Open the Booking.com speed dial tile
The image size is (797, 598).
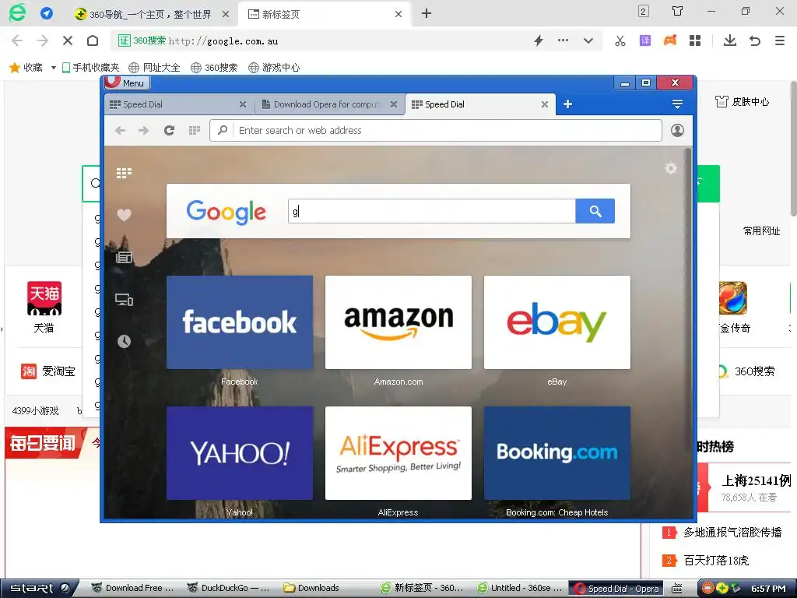[x=557, y=453]
